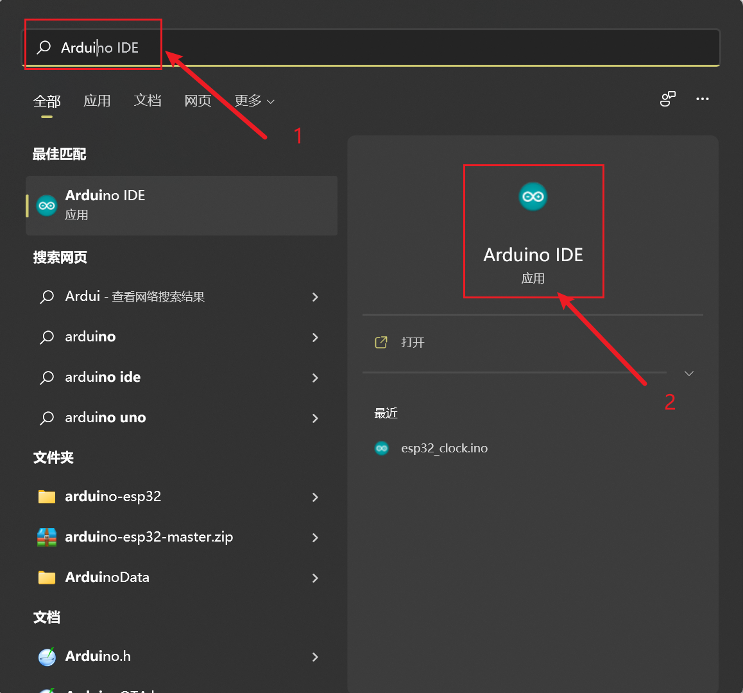Viewport: 743px width, 693px height.
Task: Click folder icon of ArduinoData
Action: [47, 577]
